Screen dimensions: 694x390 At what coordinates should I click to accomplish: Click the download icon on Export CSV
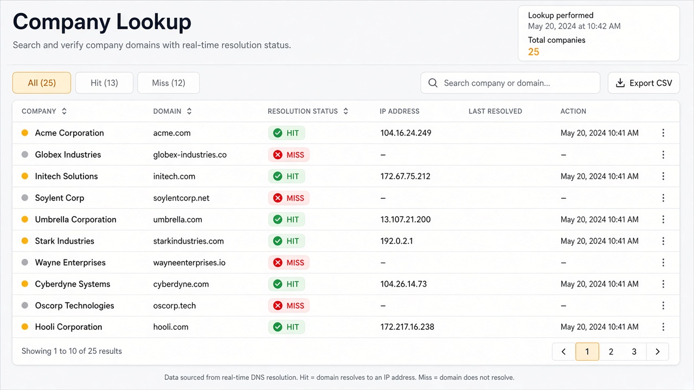[x=620, y=83]
